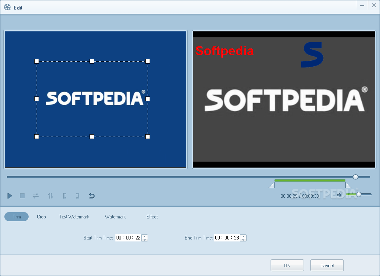Click seconds field 22 in Start Trim Time
380x276 pixels.
pos(138,238)
